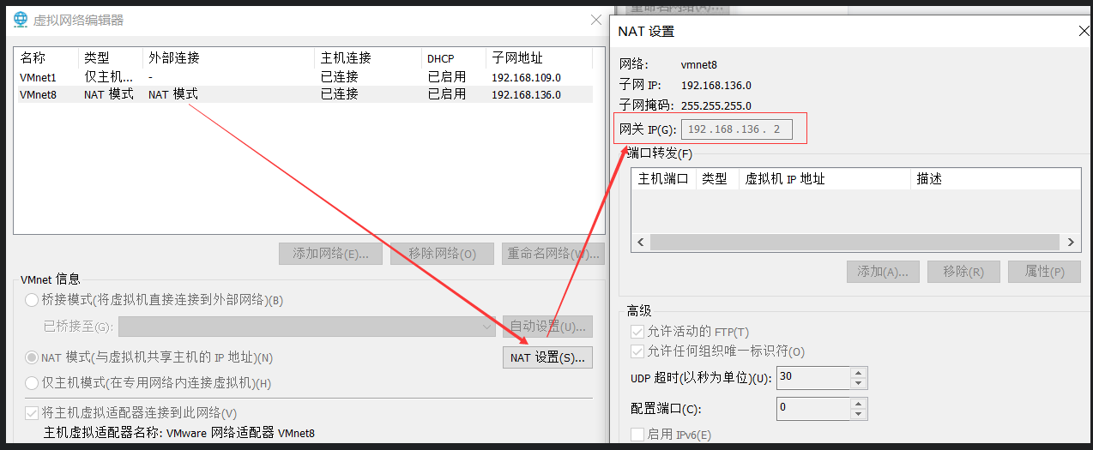Viewport: 1093px width, 450px height.
Task: Close the NAT 设置 dialog
Action: [x=1084, y=31]
